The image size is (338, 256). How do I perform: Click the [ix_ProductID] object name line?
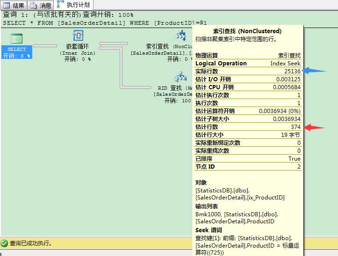click(x=240, y=198)
